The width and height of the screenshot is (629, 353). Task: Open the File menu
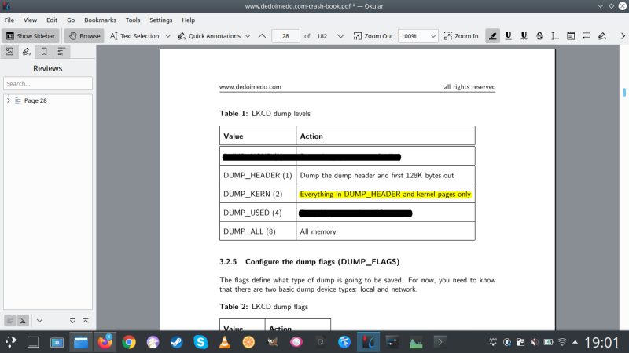coord(9,20)
